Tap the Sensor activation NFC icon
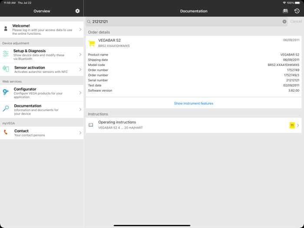 (6, 69)
